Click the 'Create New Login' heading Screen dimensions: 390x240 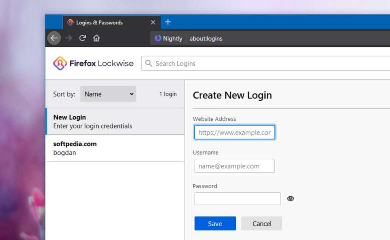(232, 95)
